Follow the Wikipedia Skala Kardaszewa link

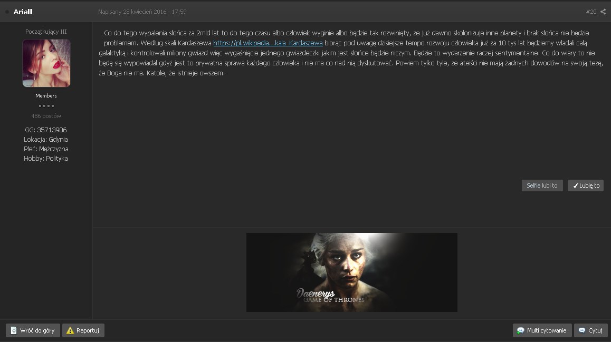268,43
